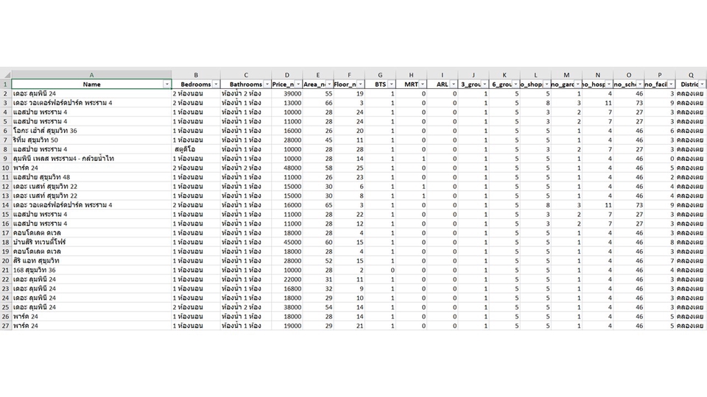Click the Bathrooms header cell

246,84
